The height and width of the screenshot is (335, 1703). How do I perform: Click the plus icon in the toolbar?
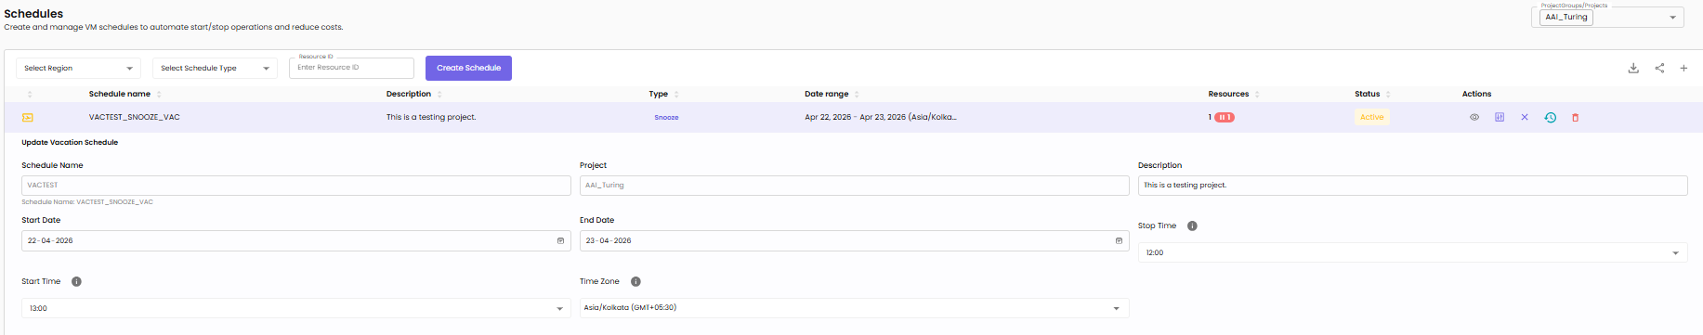tap(1683, 68)
